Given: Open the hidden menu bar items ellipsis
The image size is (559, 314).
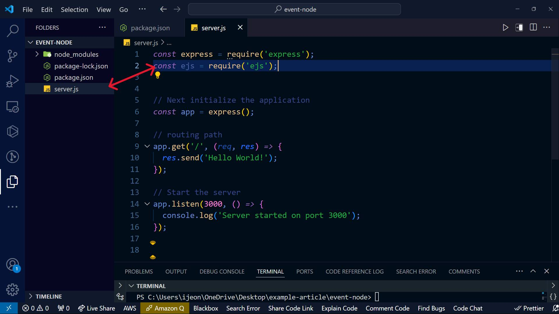Looking at the screenshot, I should point(142,9).
